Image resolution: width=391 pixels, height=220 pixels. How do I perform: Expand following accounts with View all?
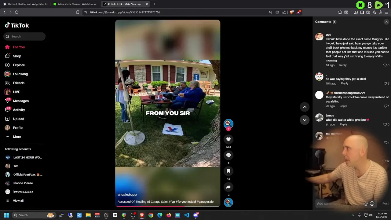[x=18, y=201]
